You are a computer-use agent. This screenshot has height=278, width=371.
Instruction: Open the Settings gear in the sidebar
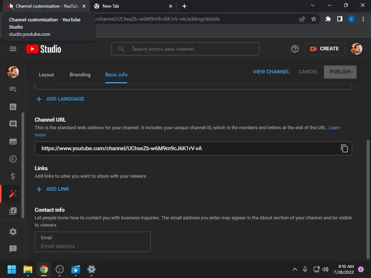[13, 232]
